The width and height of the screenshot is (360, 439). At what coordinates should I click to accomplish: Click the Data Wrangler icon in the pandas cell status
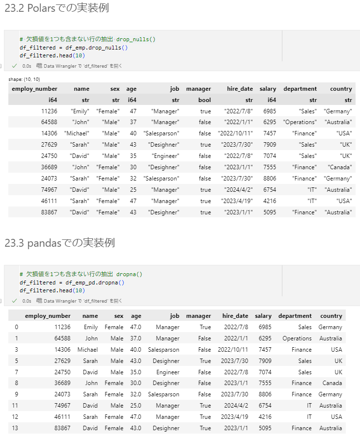(39, 301)
